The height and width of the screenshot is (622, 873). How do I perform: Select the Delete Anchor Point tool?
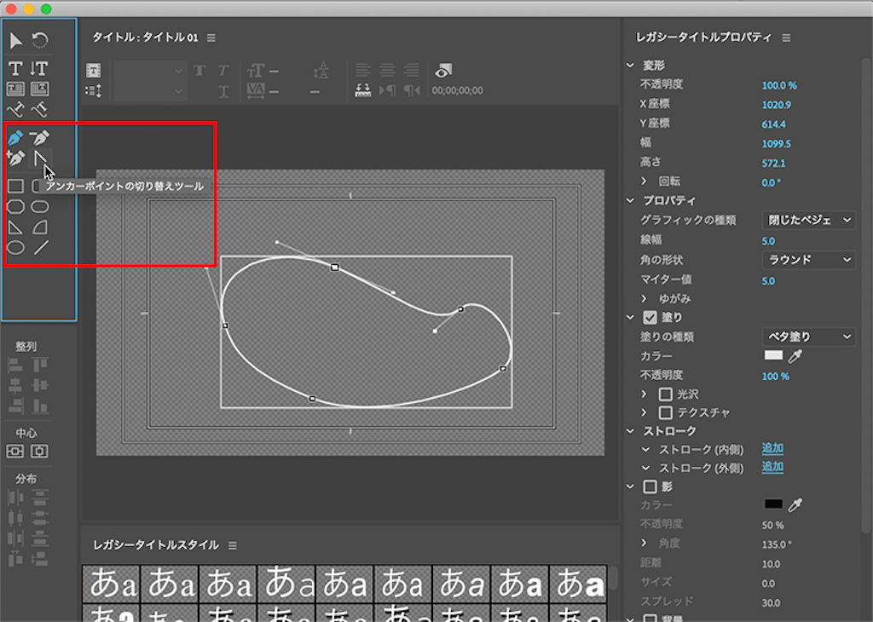[39, 137]
